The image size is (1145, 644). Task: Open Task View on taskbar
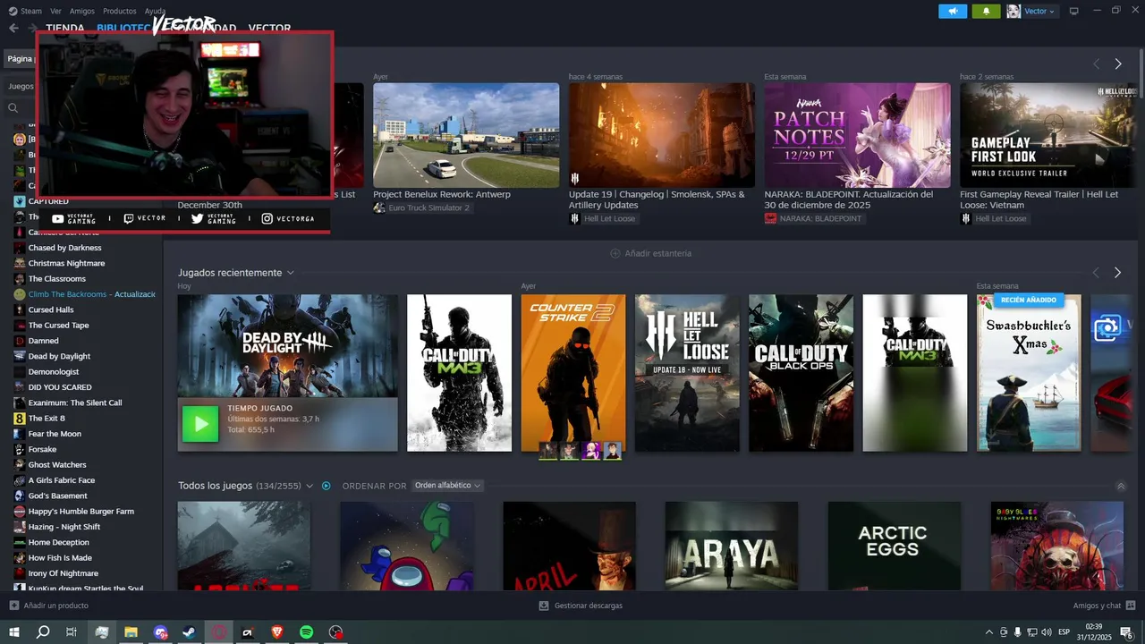tap(72, 632)
